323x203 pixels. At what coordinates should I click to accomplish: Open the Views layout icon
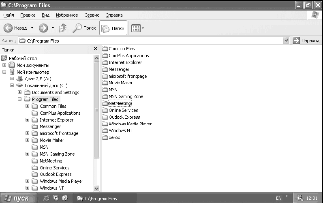click(136, 28)
